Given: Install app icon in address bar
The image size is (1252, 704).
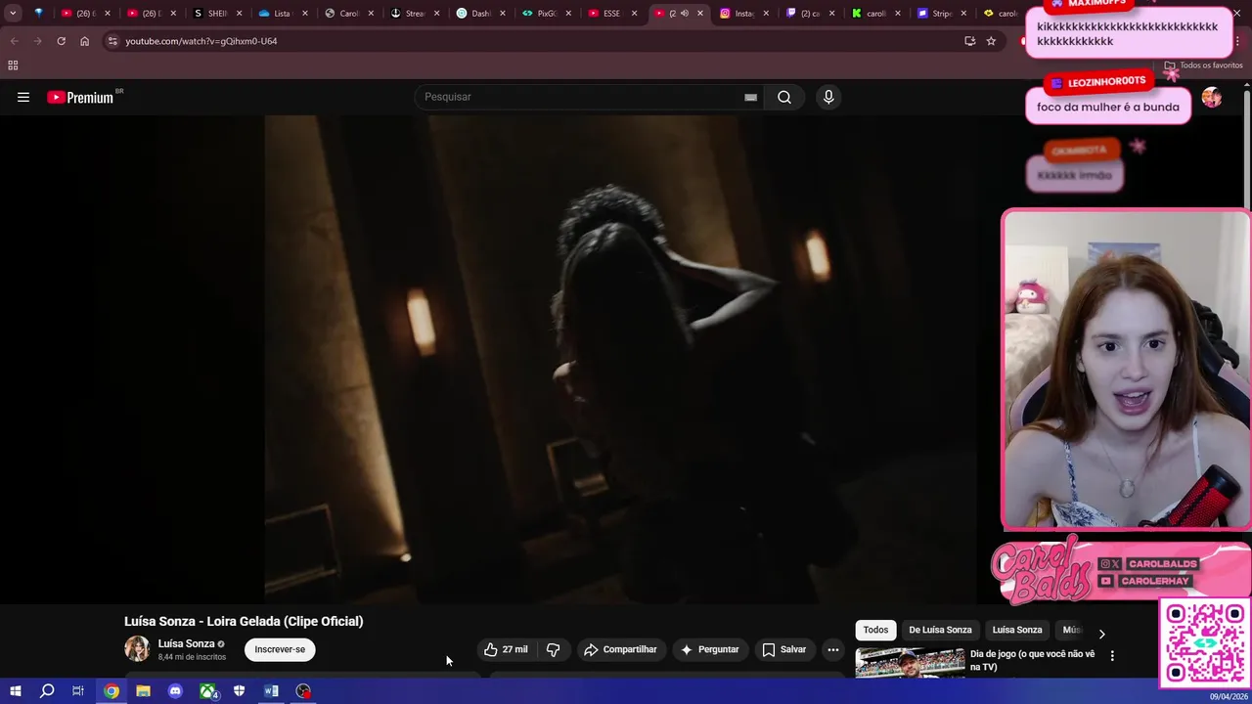Looking at the screenshot, I should click(969, 41).
